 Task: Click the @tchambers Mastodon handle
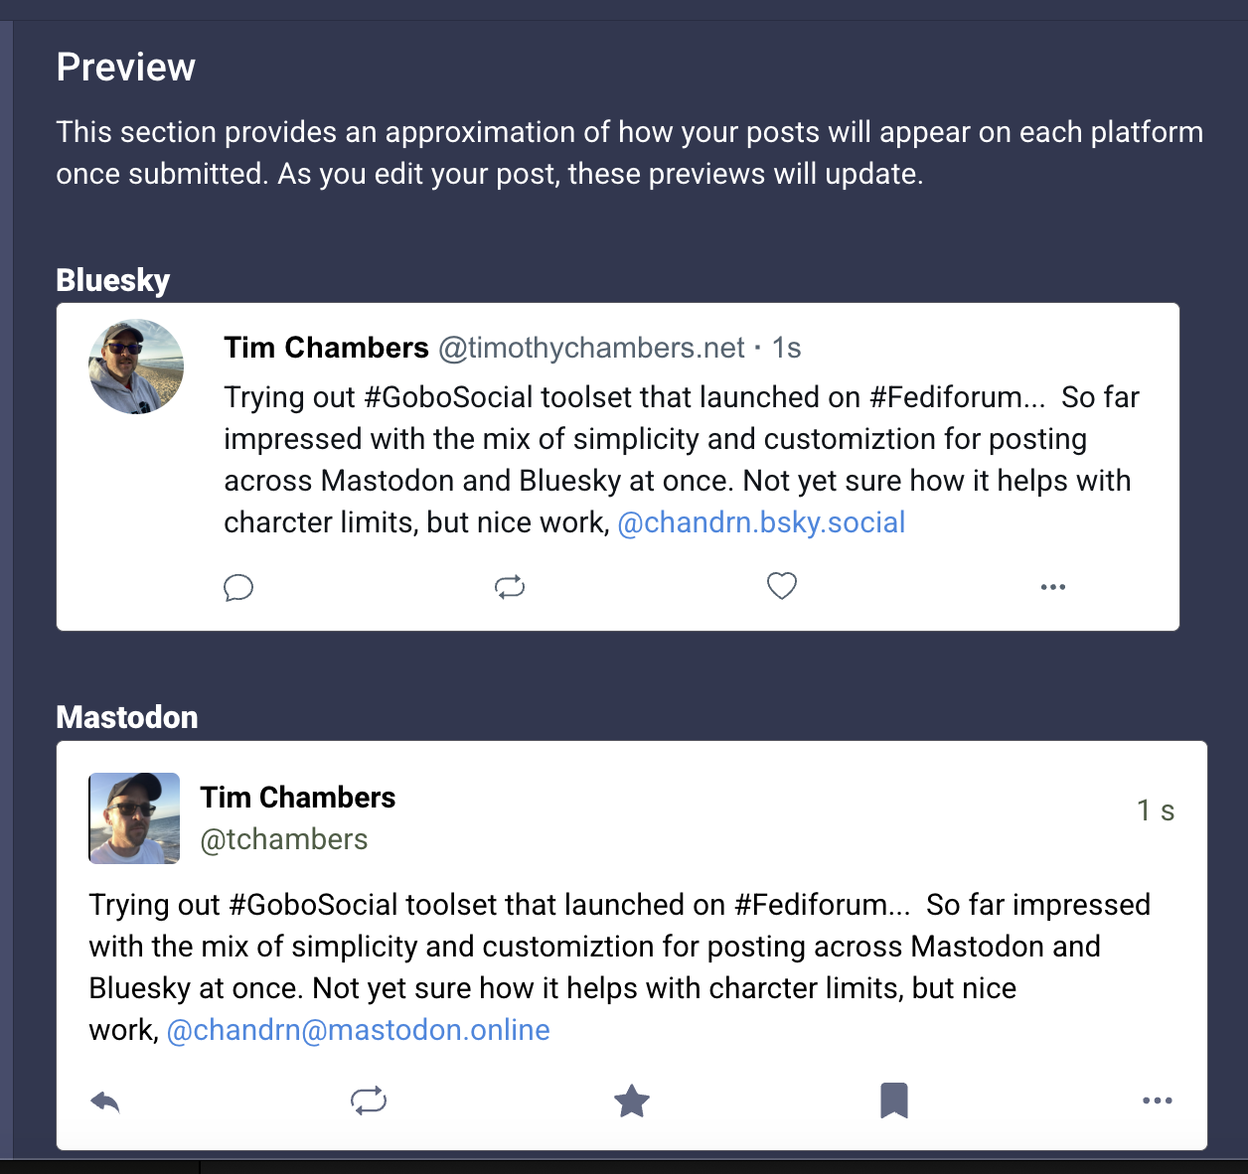pos(284,839)
